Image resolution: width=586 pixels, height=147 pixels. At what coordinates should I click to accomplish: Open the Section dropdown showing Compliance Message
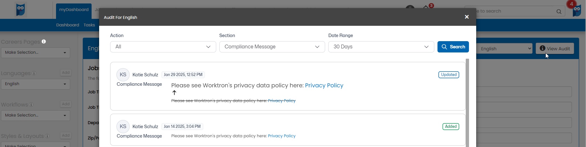tap(272, 47)
